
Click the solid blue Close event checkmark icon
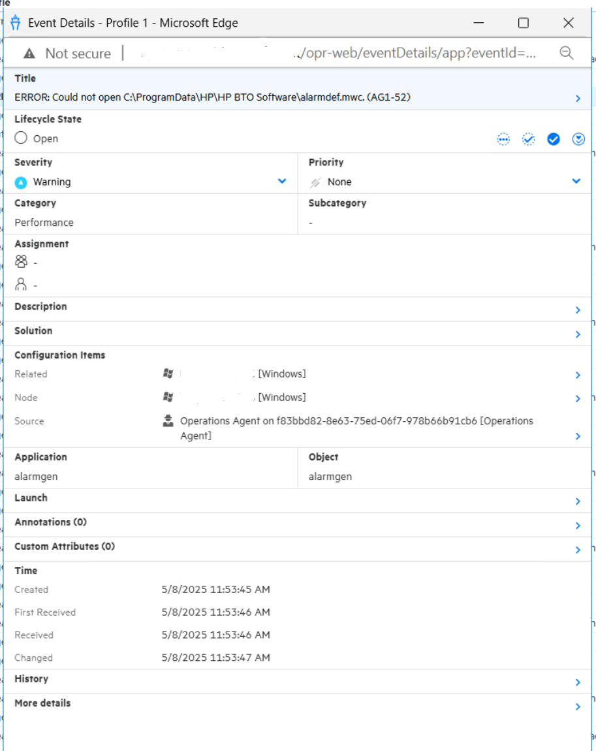pyautogui.click(x=554, y=139)
